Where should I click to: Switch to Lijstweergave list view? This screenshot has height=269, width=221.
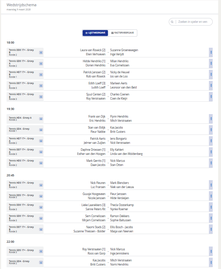point(95,33)
